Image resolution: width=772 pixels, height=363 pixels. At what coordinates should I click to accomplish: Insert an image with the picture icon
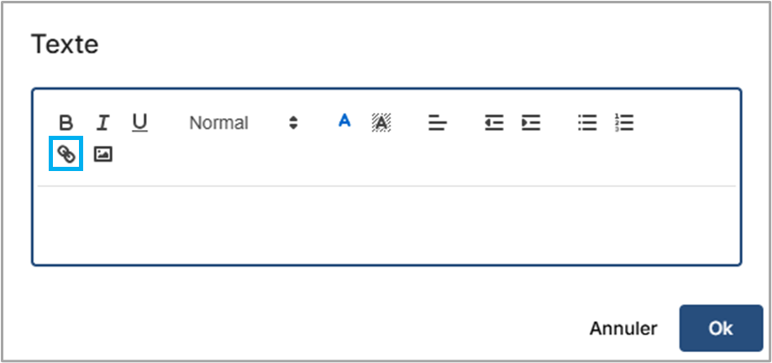click(x=102, y=154)
